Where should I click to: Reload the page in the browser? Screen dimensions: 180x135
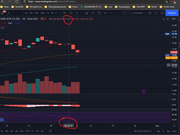point(16,2)
